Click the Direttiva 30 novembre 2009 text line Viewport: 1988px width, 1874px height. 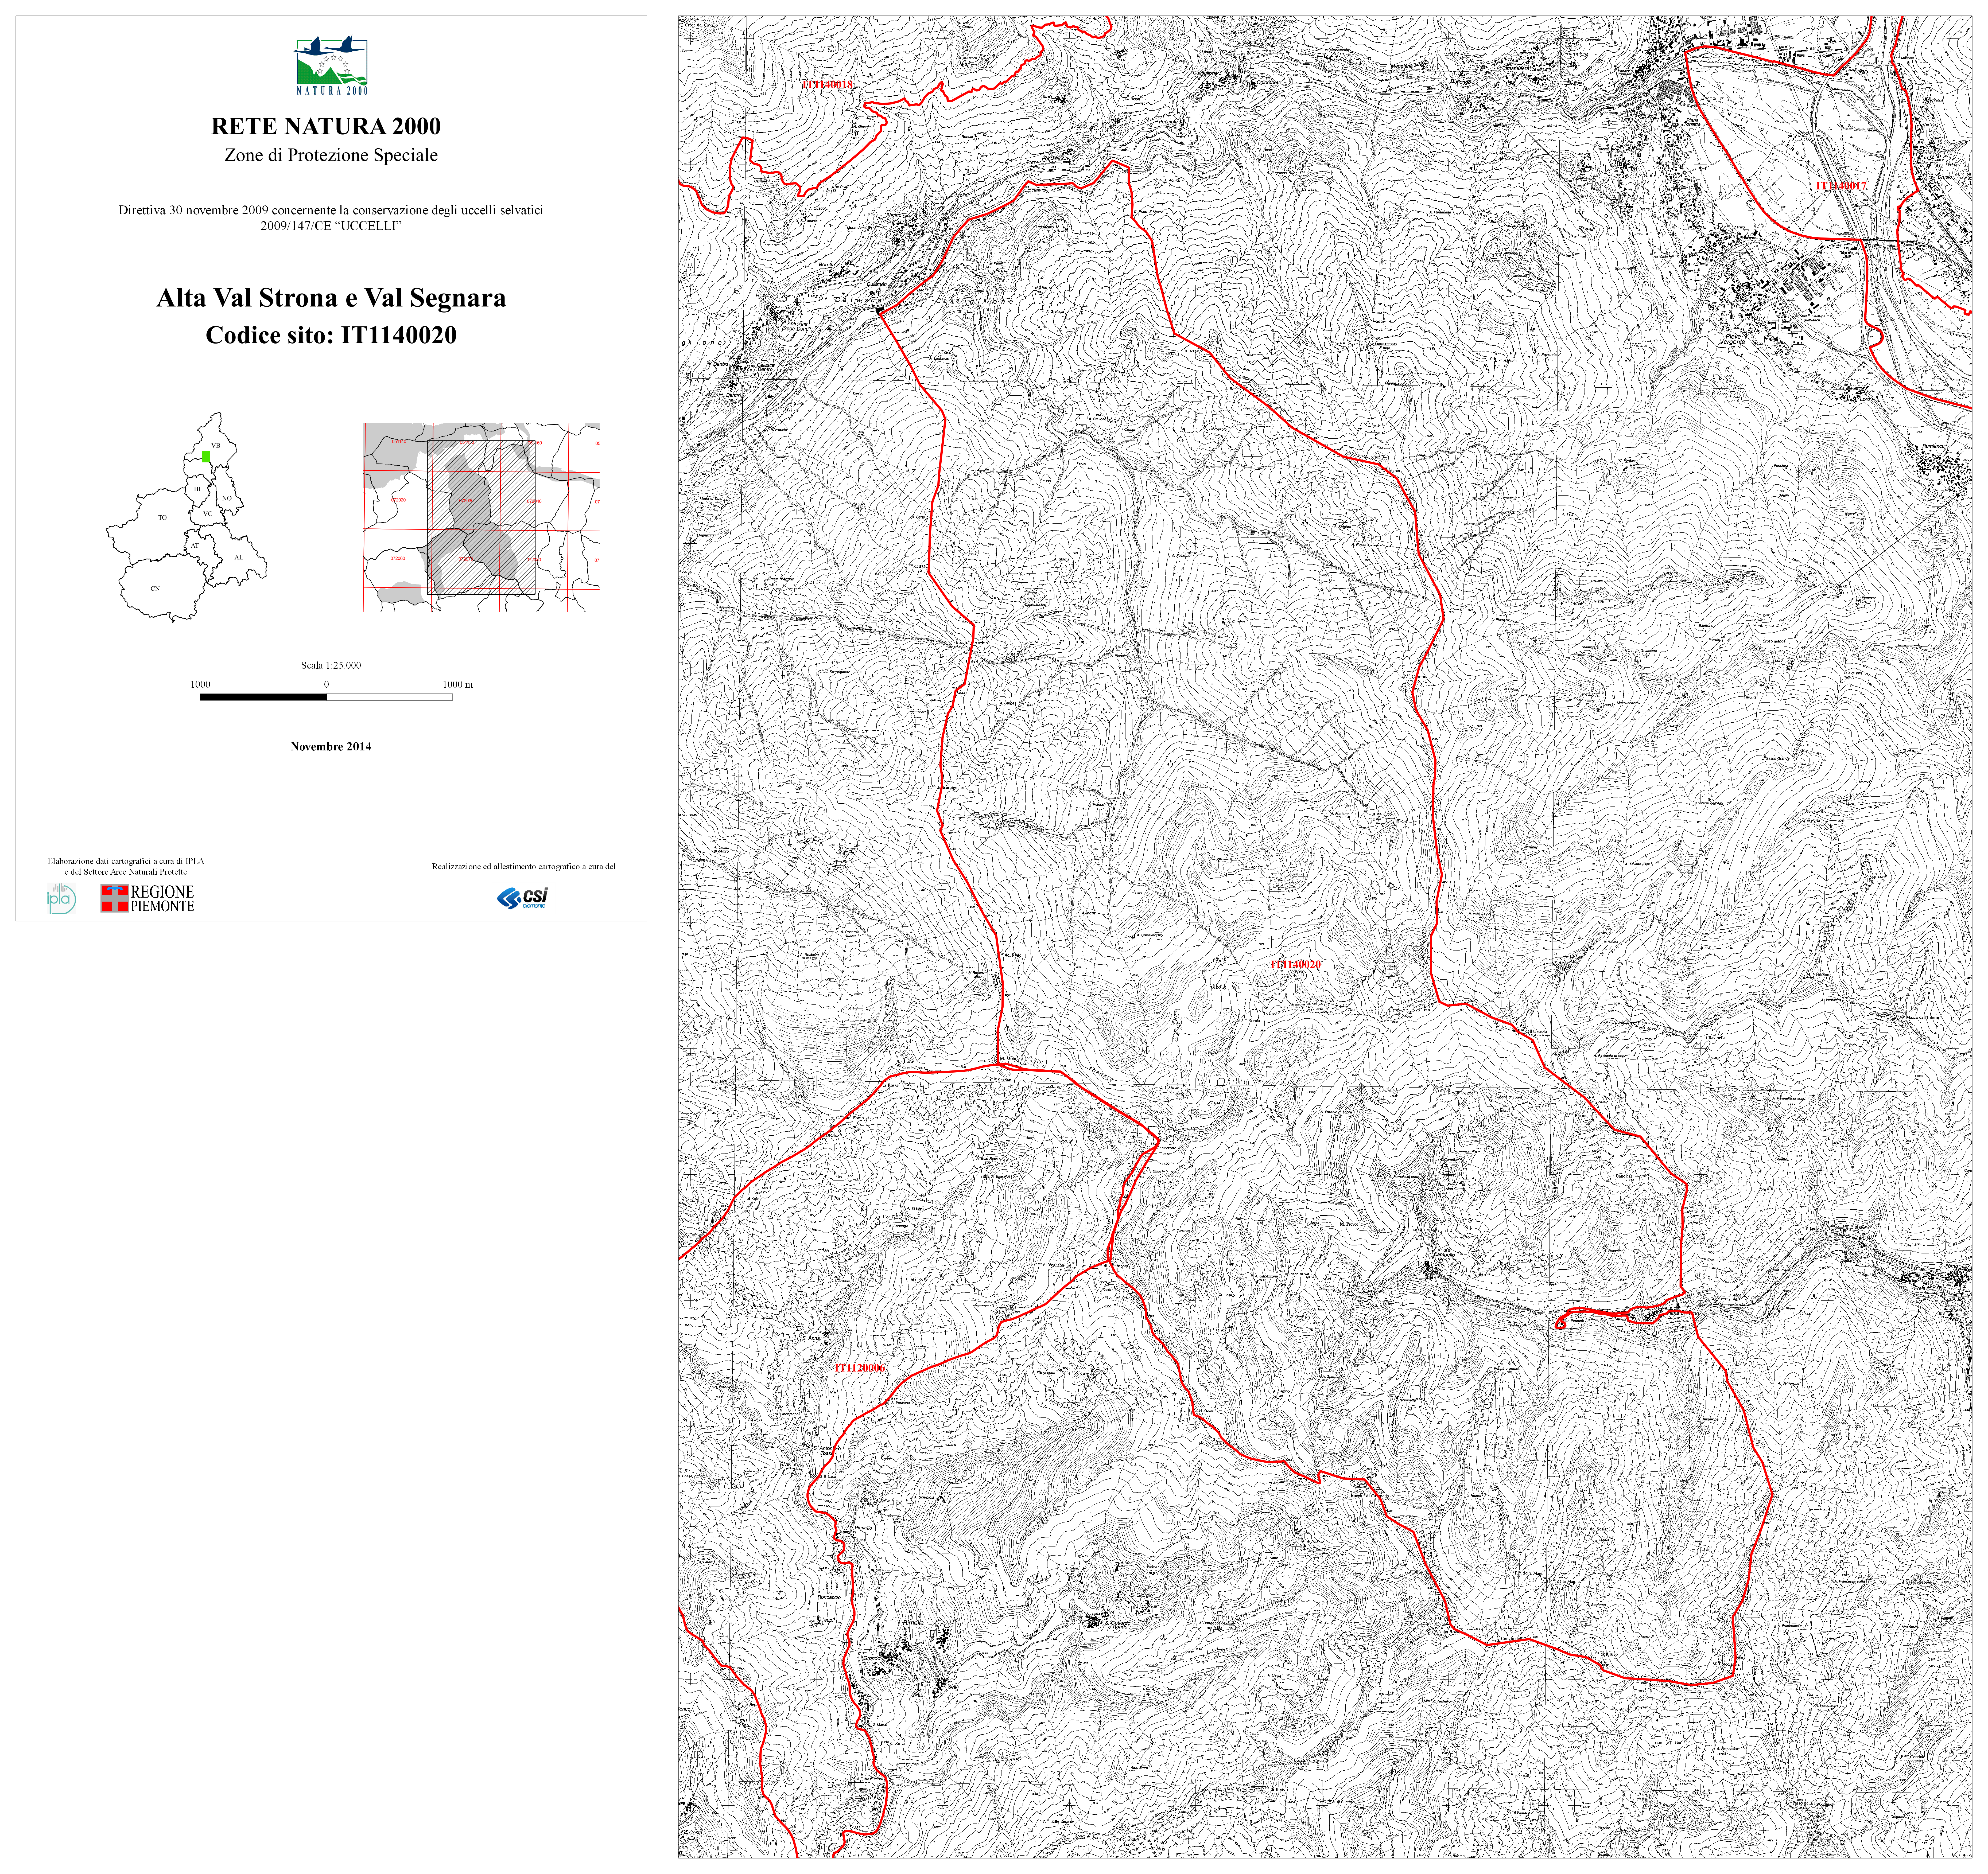click(x=331, y=211)
